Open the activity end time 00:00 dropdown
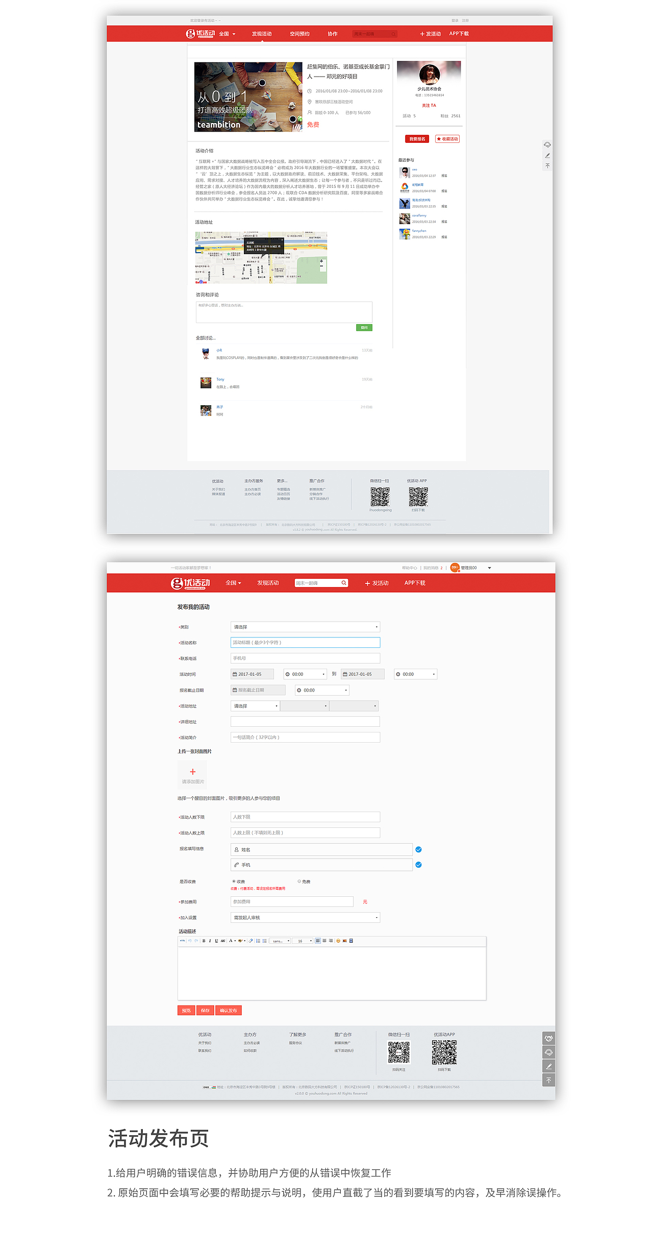The height and width of the screenshot is (1250, 653). (x=415, y=674)
